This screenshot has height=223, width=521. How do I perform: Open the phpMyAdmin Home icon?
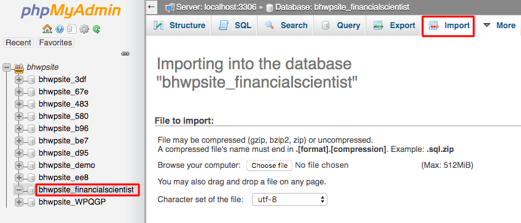[x=47, y=29]
